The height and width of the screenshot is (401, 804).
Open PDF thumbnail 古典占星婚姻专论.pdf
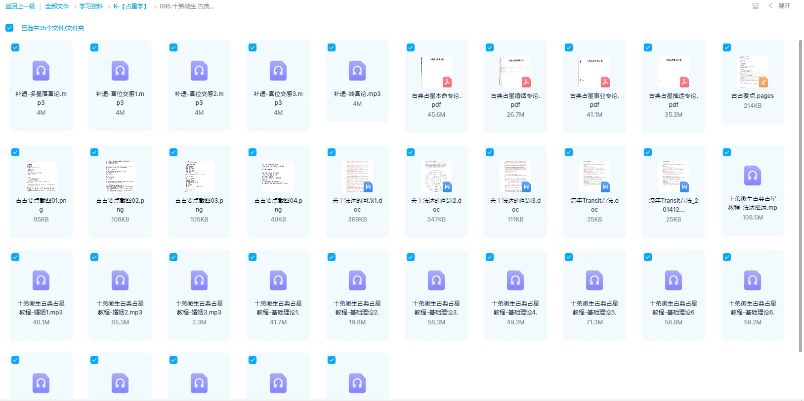pyautogui.click(x=515, y=72)
